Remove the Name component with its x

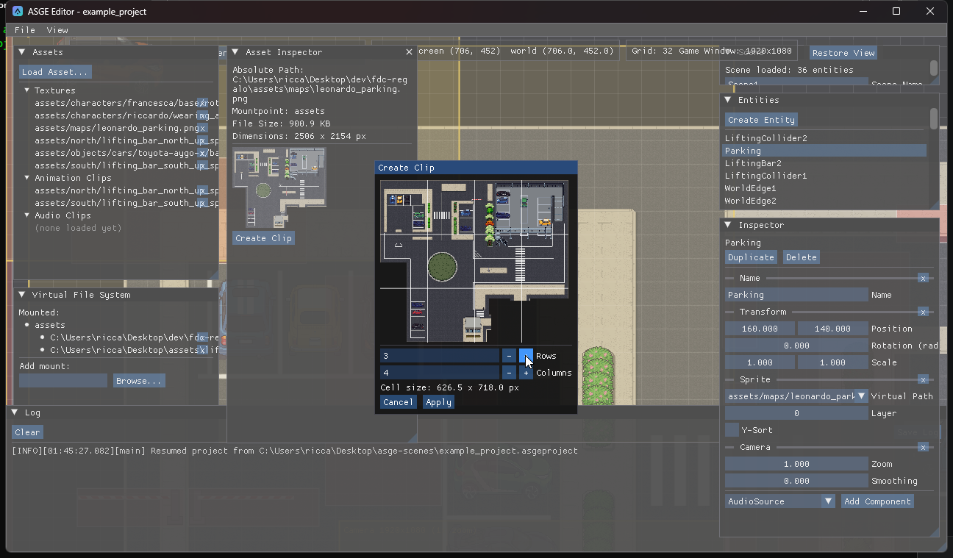923,278
